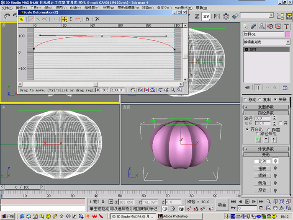
Task: Click the pink object color swatch
Action: (288, 34)
